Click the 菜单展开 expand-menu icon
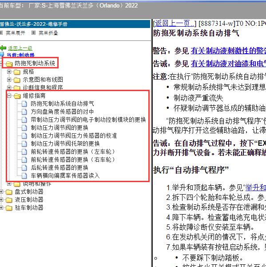Screen dimensions: 266x267 1,32
